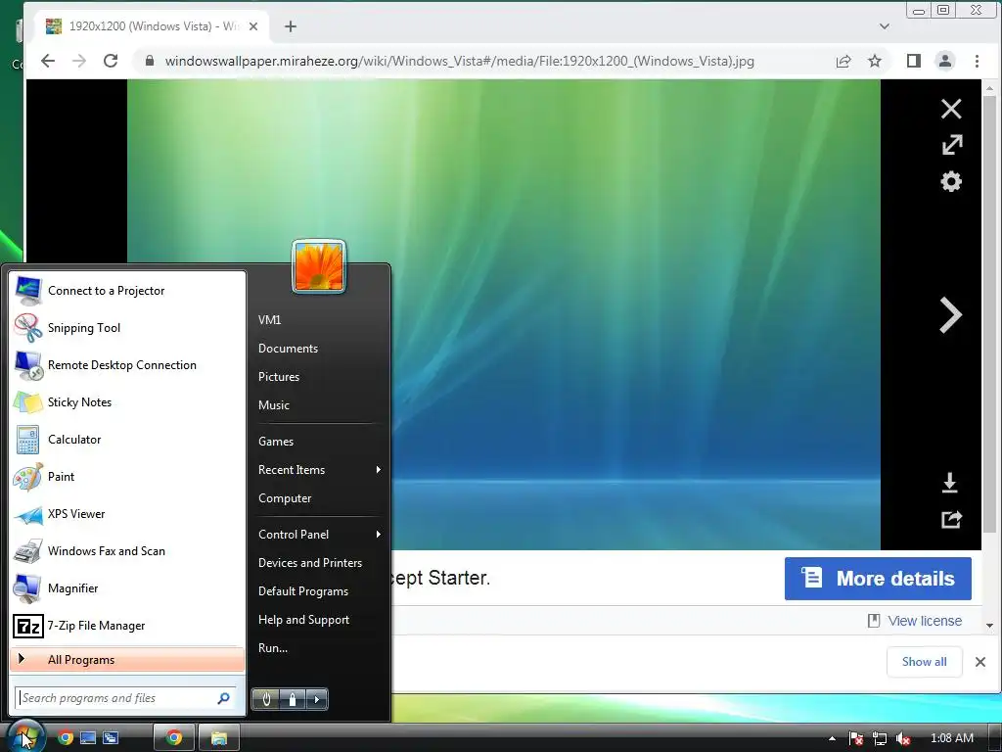This screenshot has width=1002, height=752.
Task: Open shutdown options arrow menu
Action: click(317, 699)
